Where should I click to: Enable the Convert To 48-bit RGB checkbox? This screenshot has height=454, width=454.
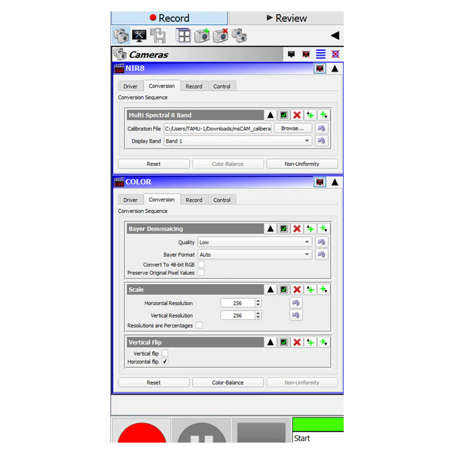pyautogui.click(x=201, y=265)
